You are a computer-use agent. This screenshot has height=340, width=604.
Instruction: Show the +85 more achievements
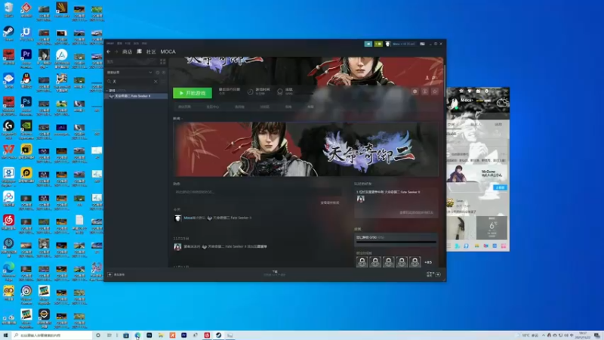tap(428, 262)
